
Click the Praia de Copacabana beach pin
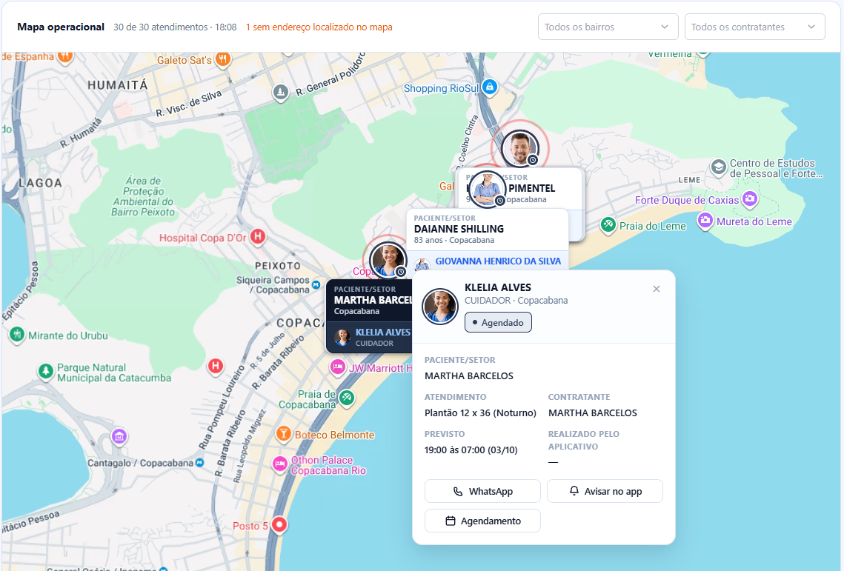[347, 398]
